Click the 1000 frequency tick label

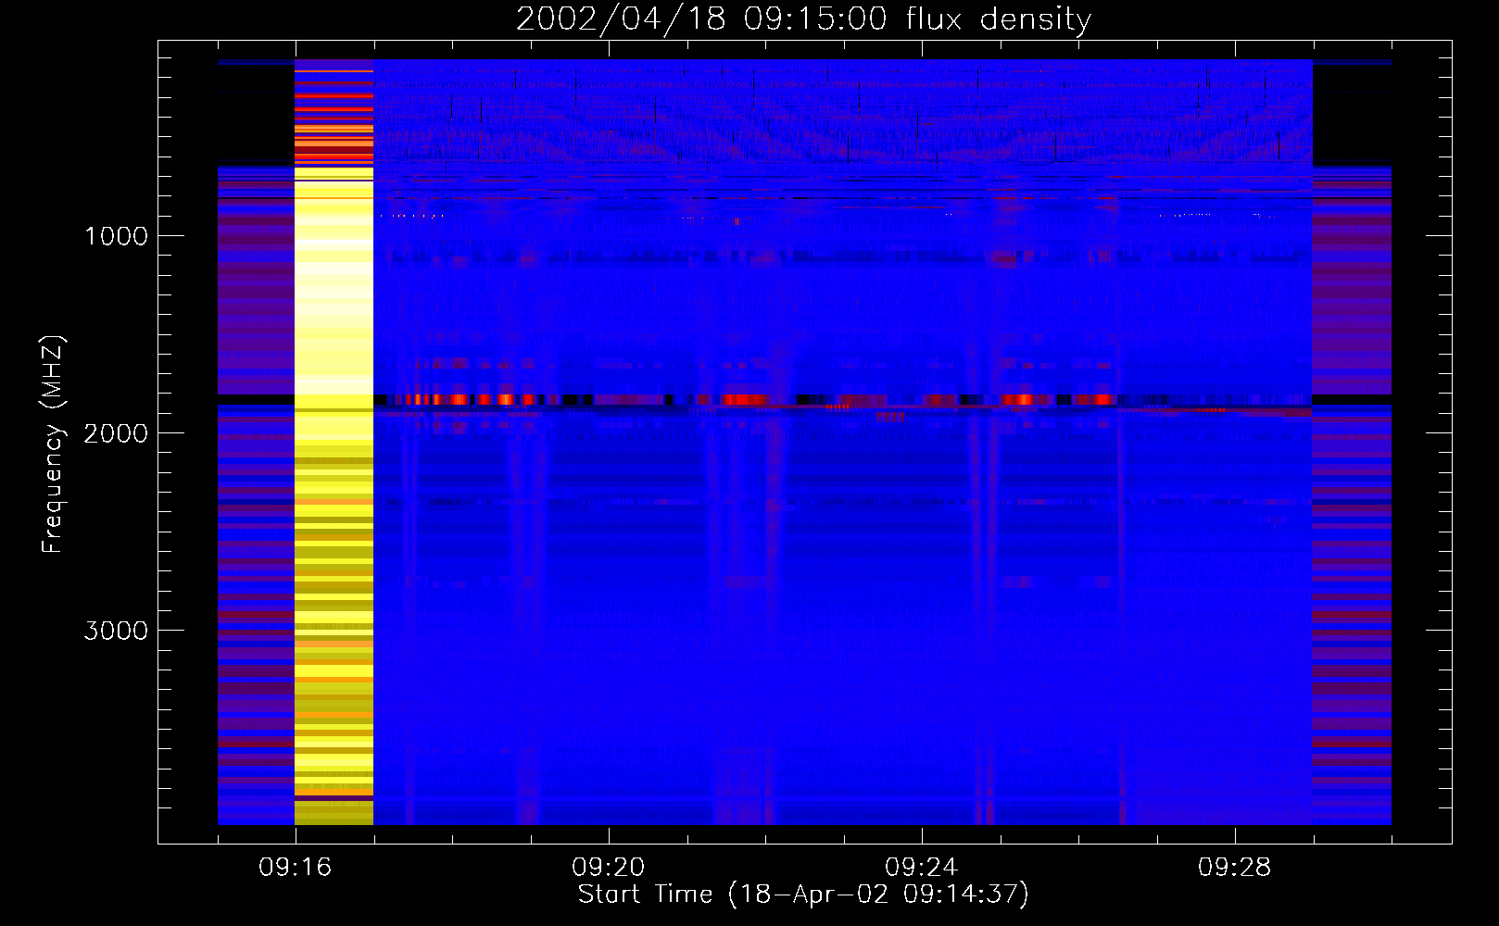[116, 236]
